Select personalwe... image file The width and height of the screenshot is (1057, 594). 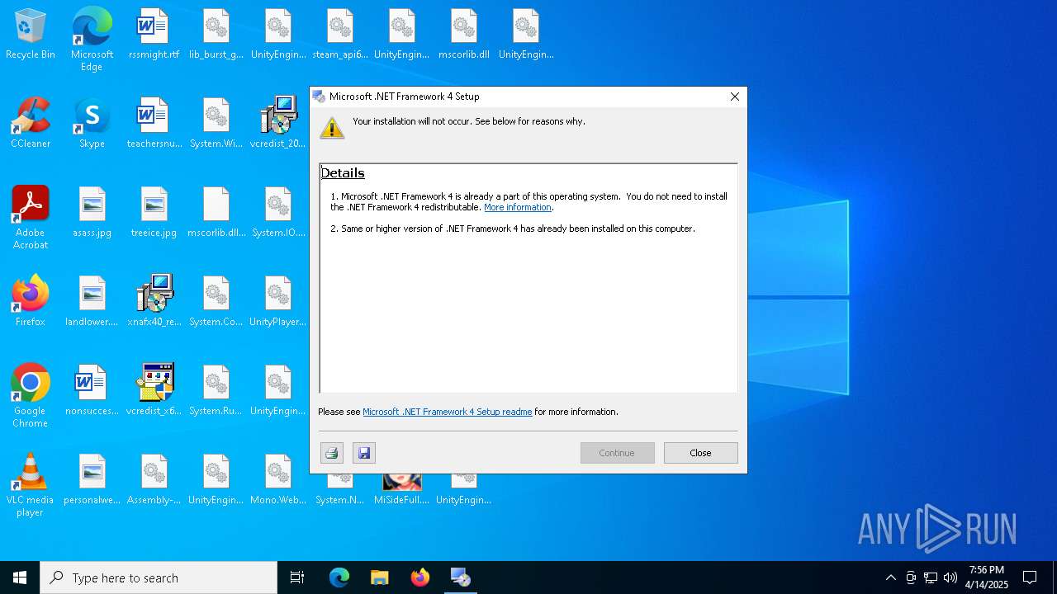92,479
